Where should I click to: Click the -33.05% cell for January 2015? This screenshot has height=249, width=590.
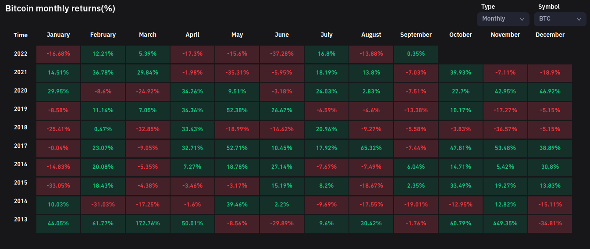click(x=58, y=185)
